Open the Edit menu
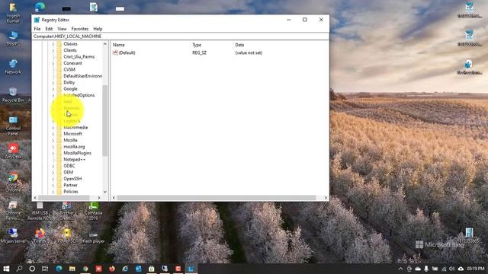 [49, 29]
